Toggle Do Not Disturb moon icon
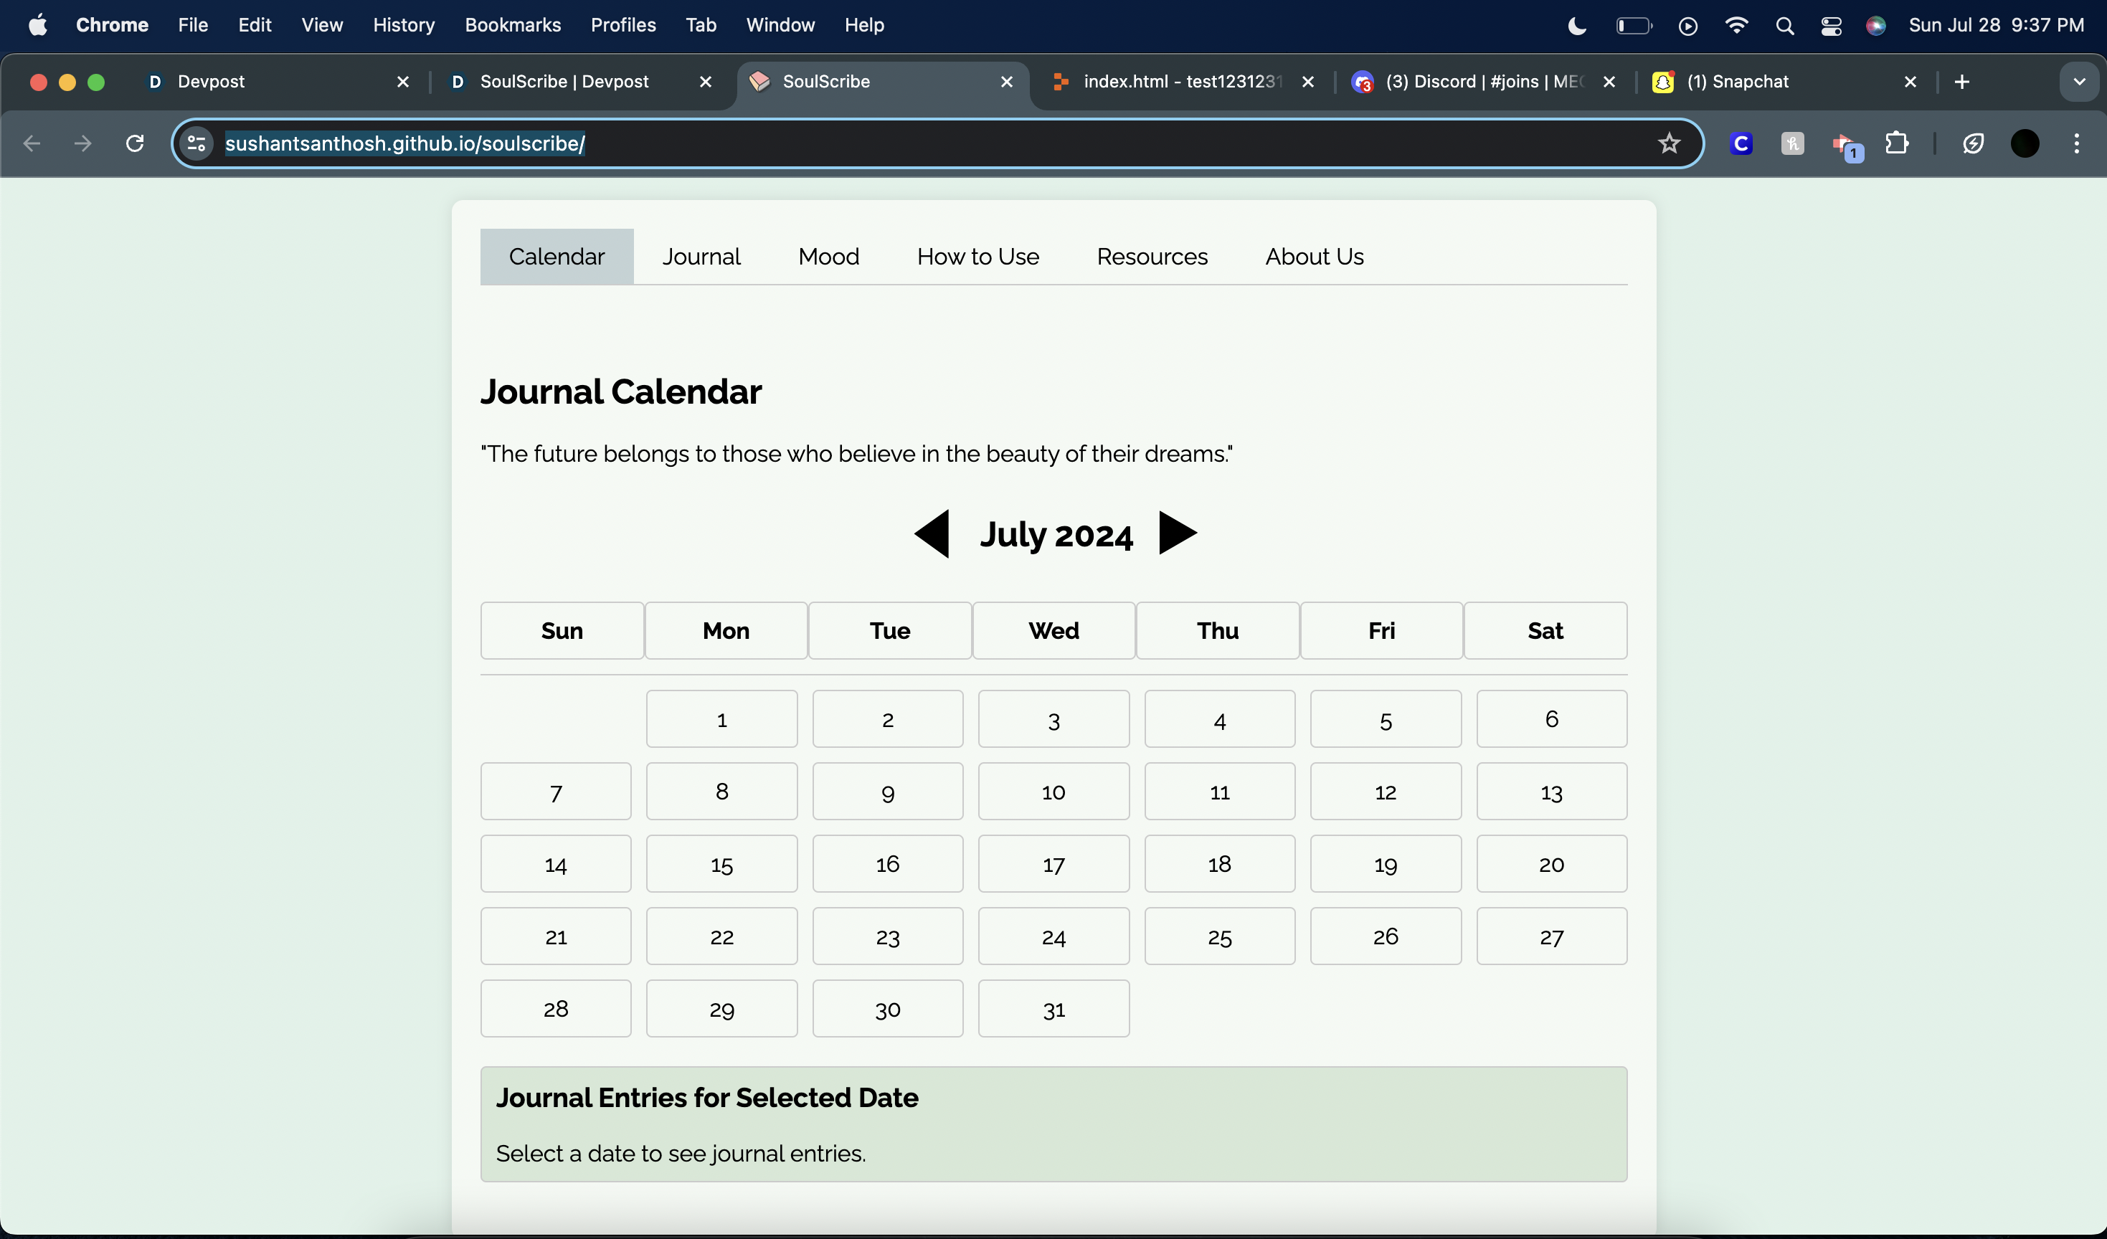The height and width of the screenshot is (1239, 2107). pos(1577,26)
